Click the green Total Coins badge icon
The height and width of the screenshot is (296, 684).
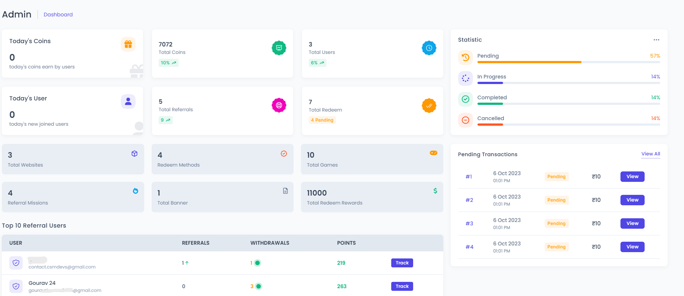279,48
